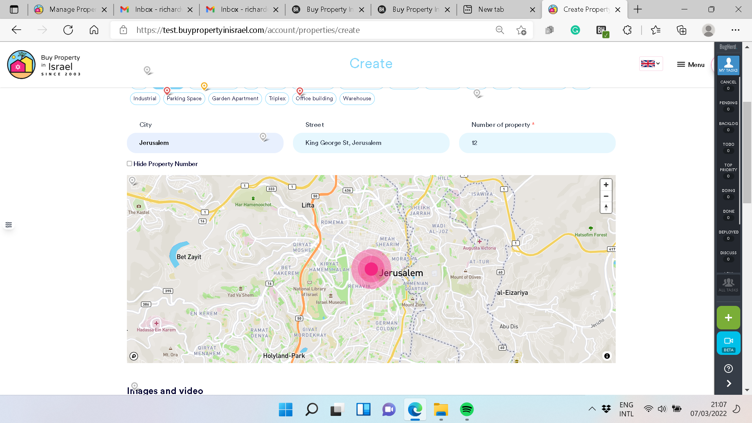Open BugHerd help question icon

728,369
